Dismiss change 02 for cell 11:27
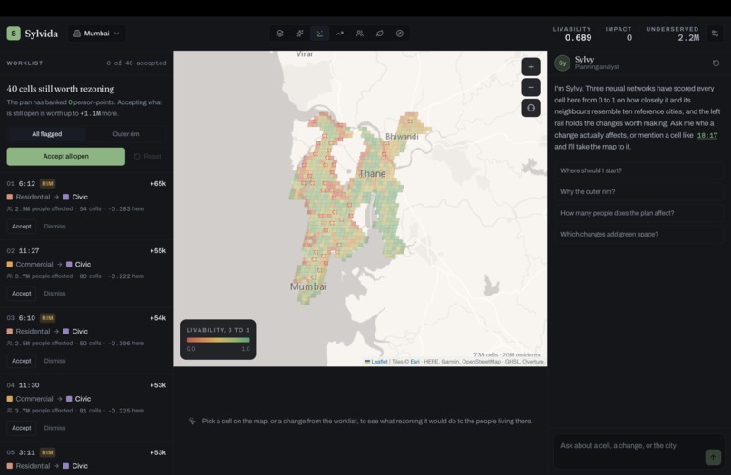This screenshot has height=475, width=731. point(55,294)
